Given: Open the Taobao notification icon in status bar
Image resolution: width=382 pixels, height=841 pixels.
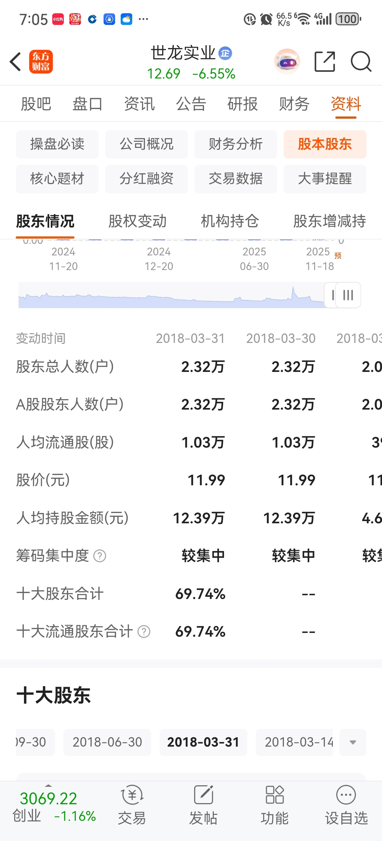Looking at the screenshot, I should 75,19.
